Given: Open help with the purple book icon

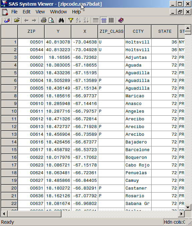Looking at the screenshot, I should 121,20.
